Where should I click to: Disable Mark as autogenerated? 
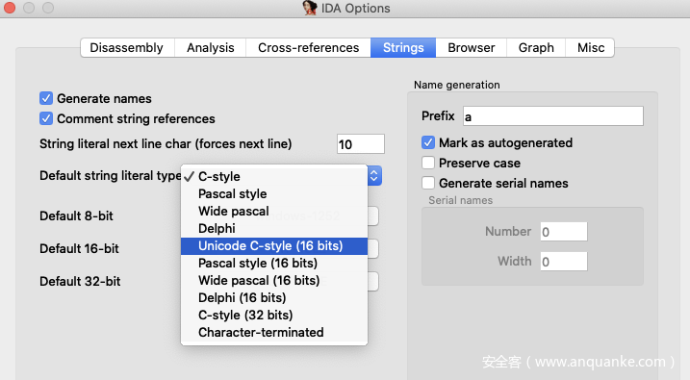(x=428, y=142)
